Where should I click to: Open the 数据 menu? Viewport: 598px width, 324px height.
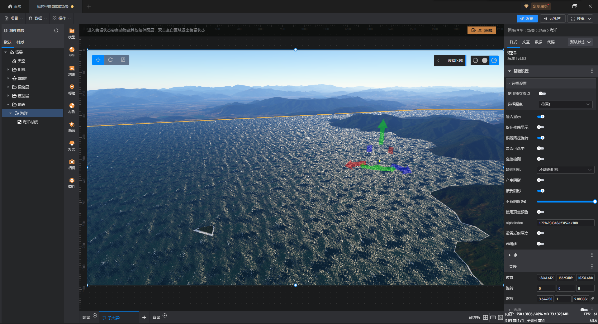click(38, 18)
